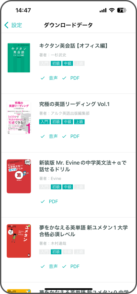Tap the PDF checkmark for 新ユメタン1
Image resolution: width=137 pixels, height=294 pixels.
[64, 266]
